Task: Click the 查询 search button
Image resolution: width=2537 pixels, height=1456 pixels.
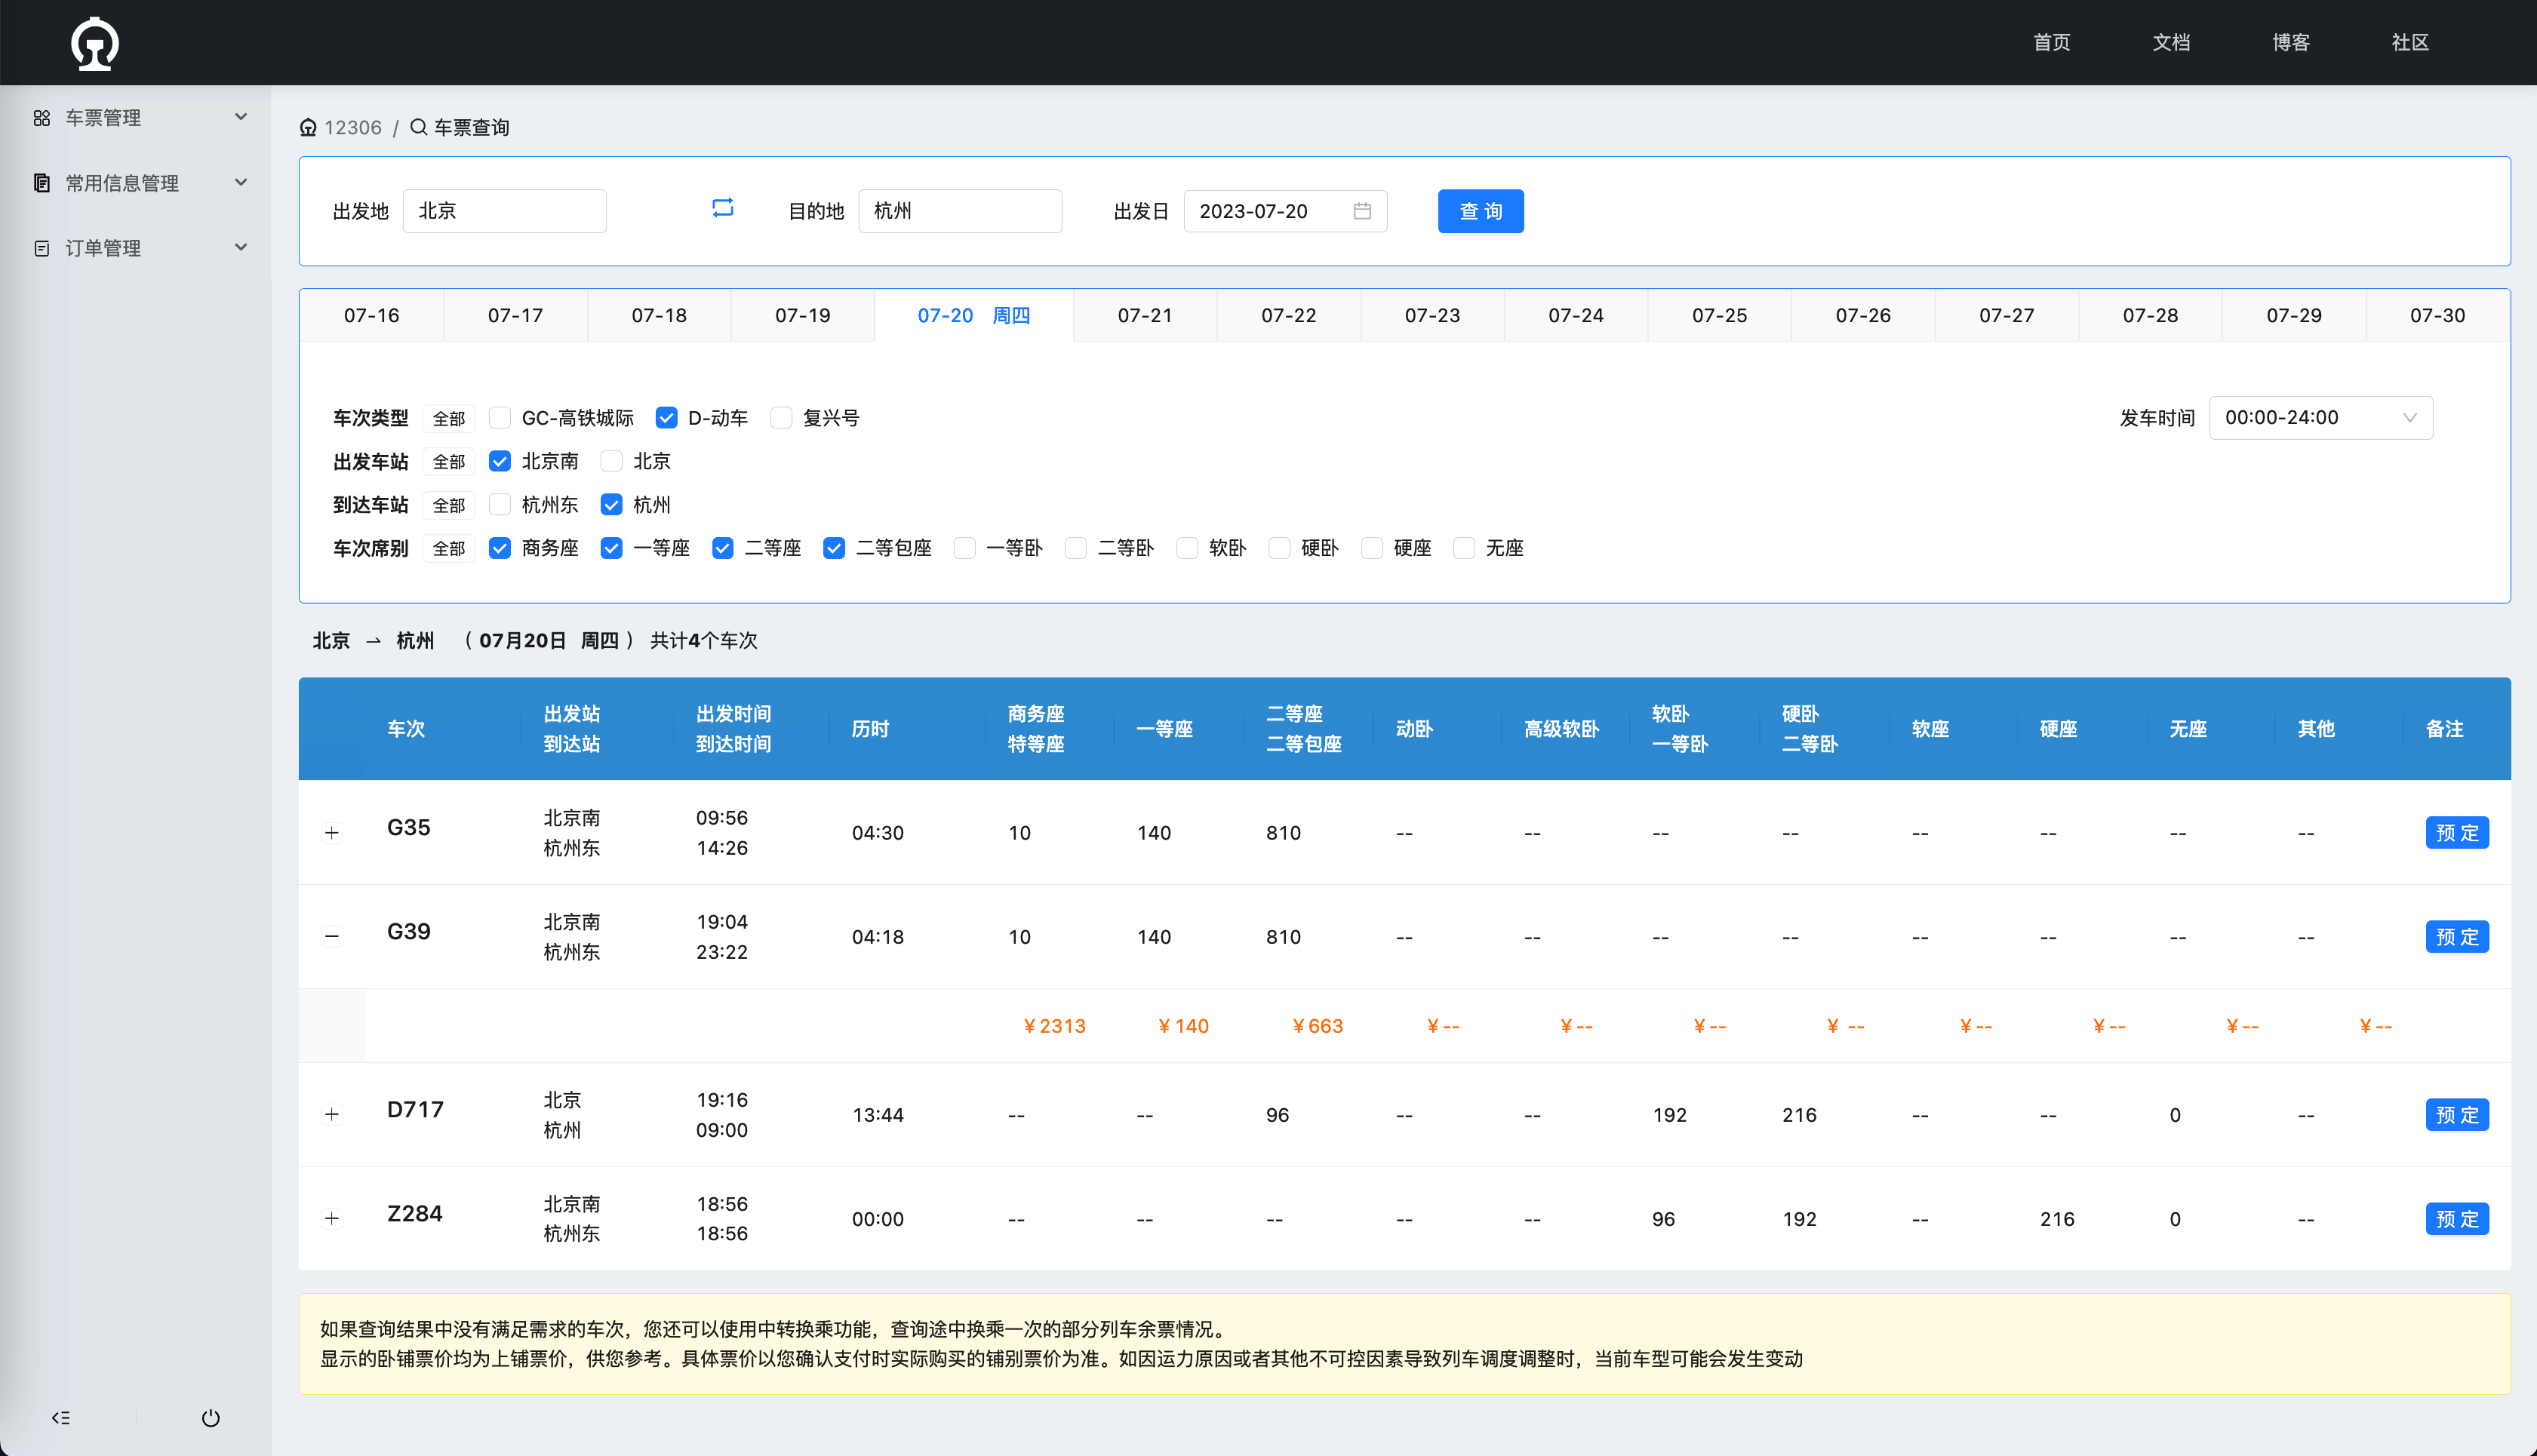Action: tap(1480, 211)
